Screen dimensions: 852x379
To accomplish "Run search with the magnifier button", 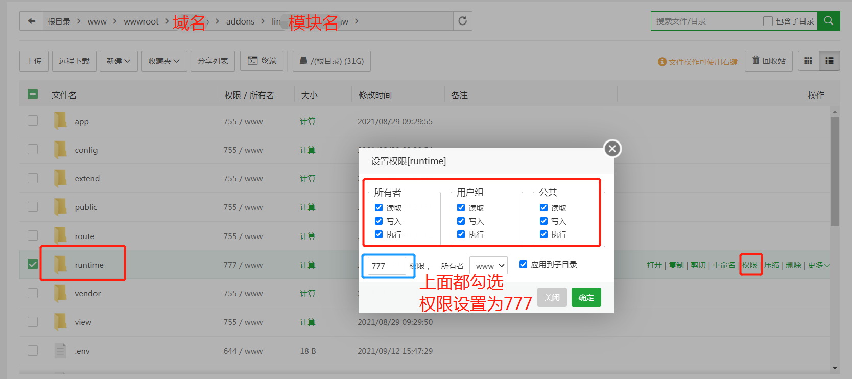I will coord(829,21).
